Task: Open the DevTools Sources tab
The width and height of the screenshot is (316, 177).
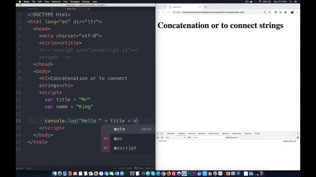Action: pyautogui.click(x=192, y=133)
